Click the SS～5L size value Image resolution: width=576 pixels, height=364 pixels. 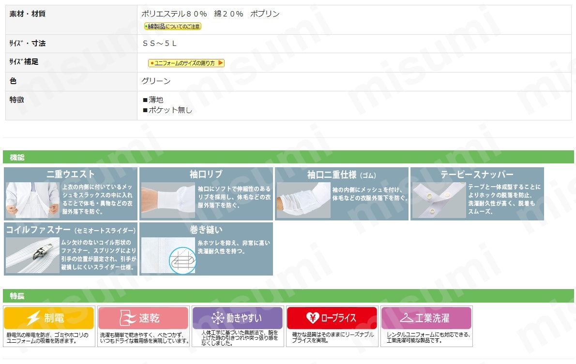[159, 44]
